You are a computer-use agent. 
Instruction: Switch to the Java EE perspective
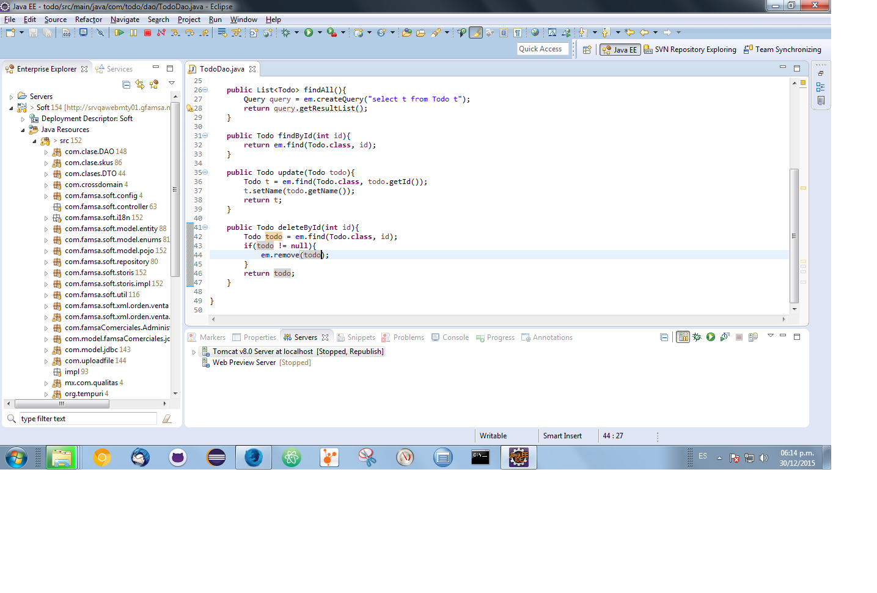[x=620, y=50]
